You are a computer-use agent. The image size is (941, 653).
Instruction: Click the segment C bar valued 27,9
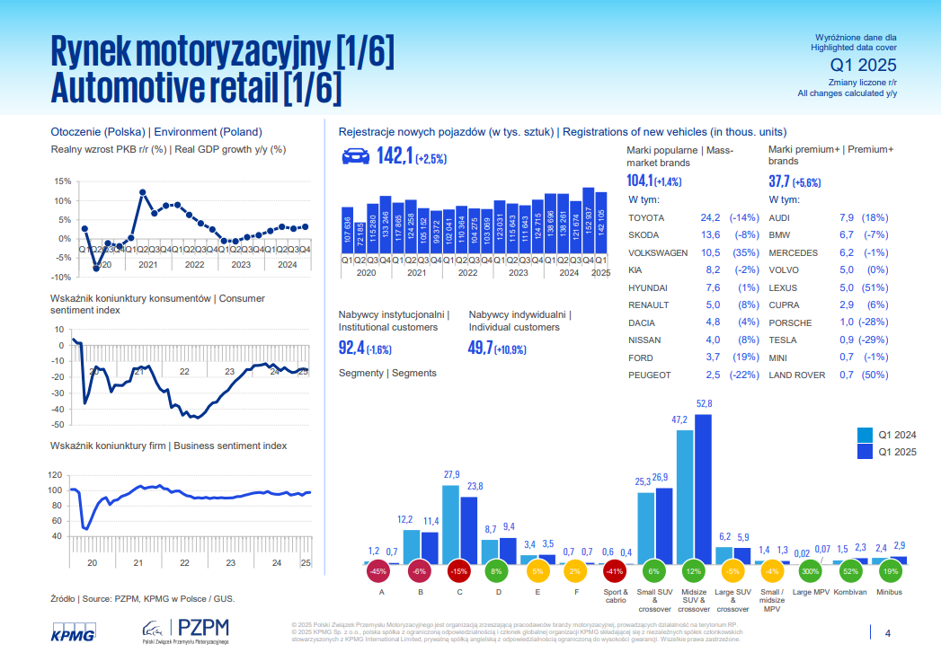[450, 525]
